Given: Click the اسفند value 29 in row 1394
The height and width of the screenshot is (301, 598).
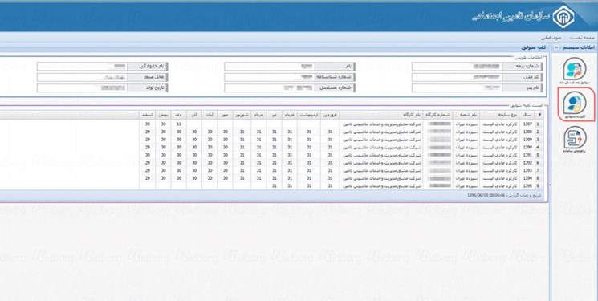Looking at the screenshot, I should pyautogui.click(x=147, y=178).
